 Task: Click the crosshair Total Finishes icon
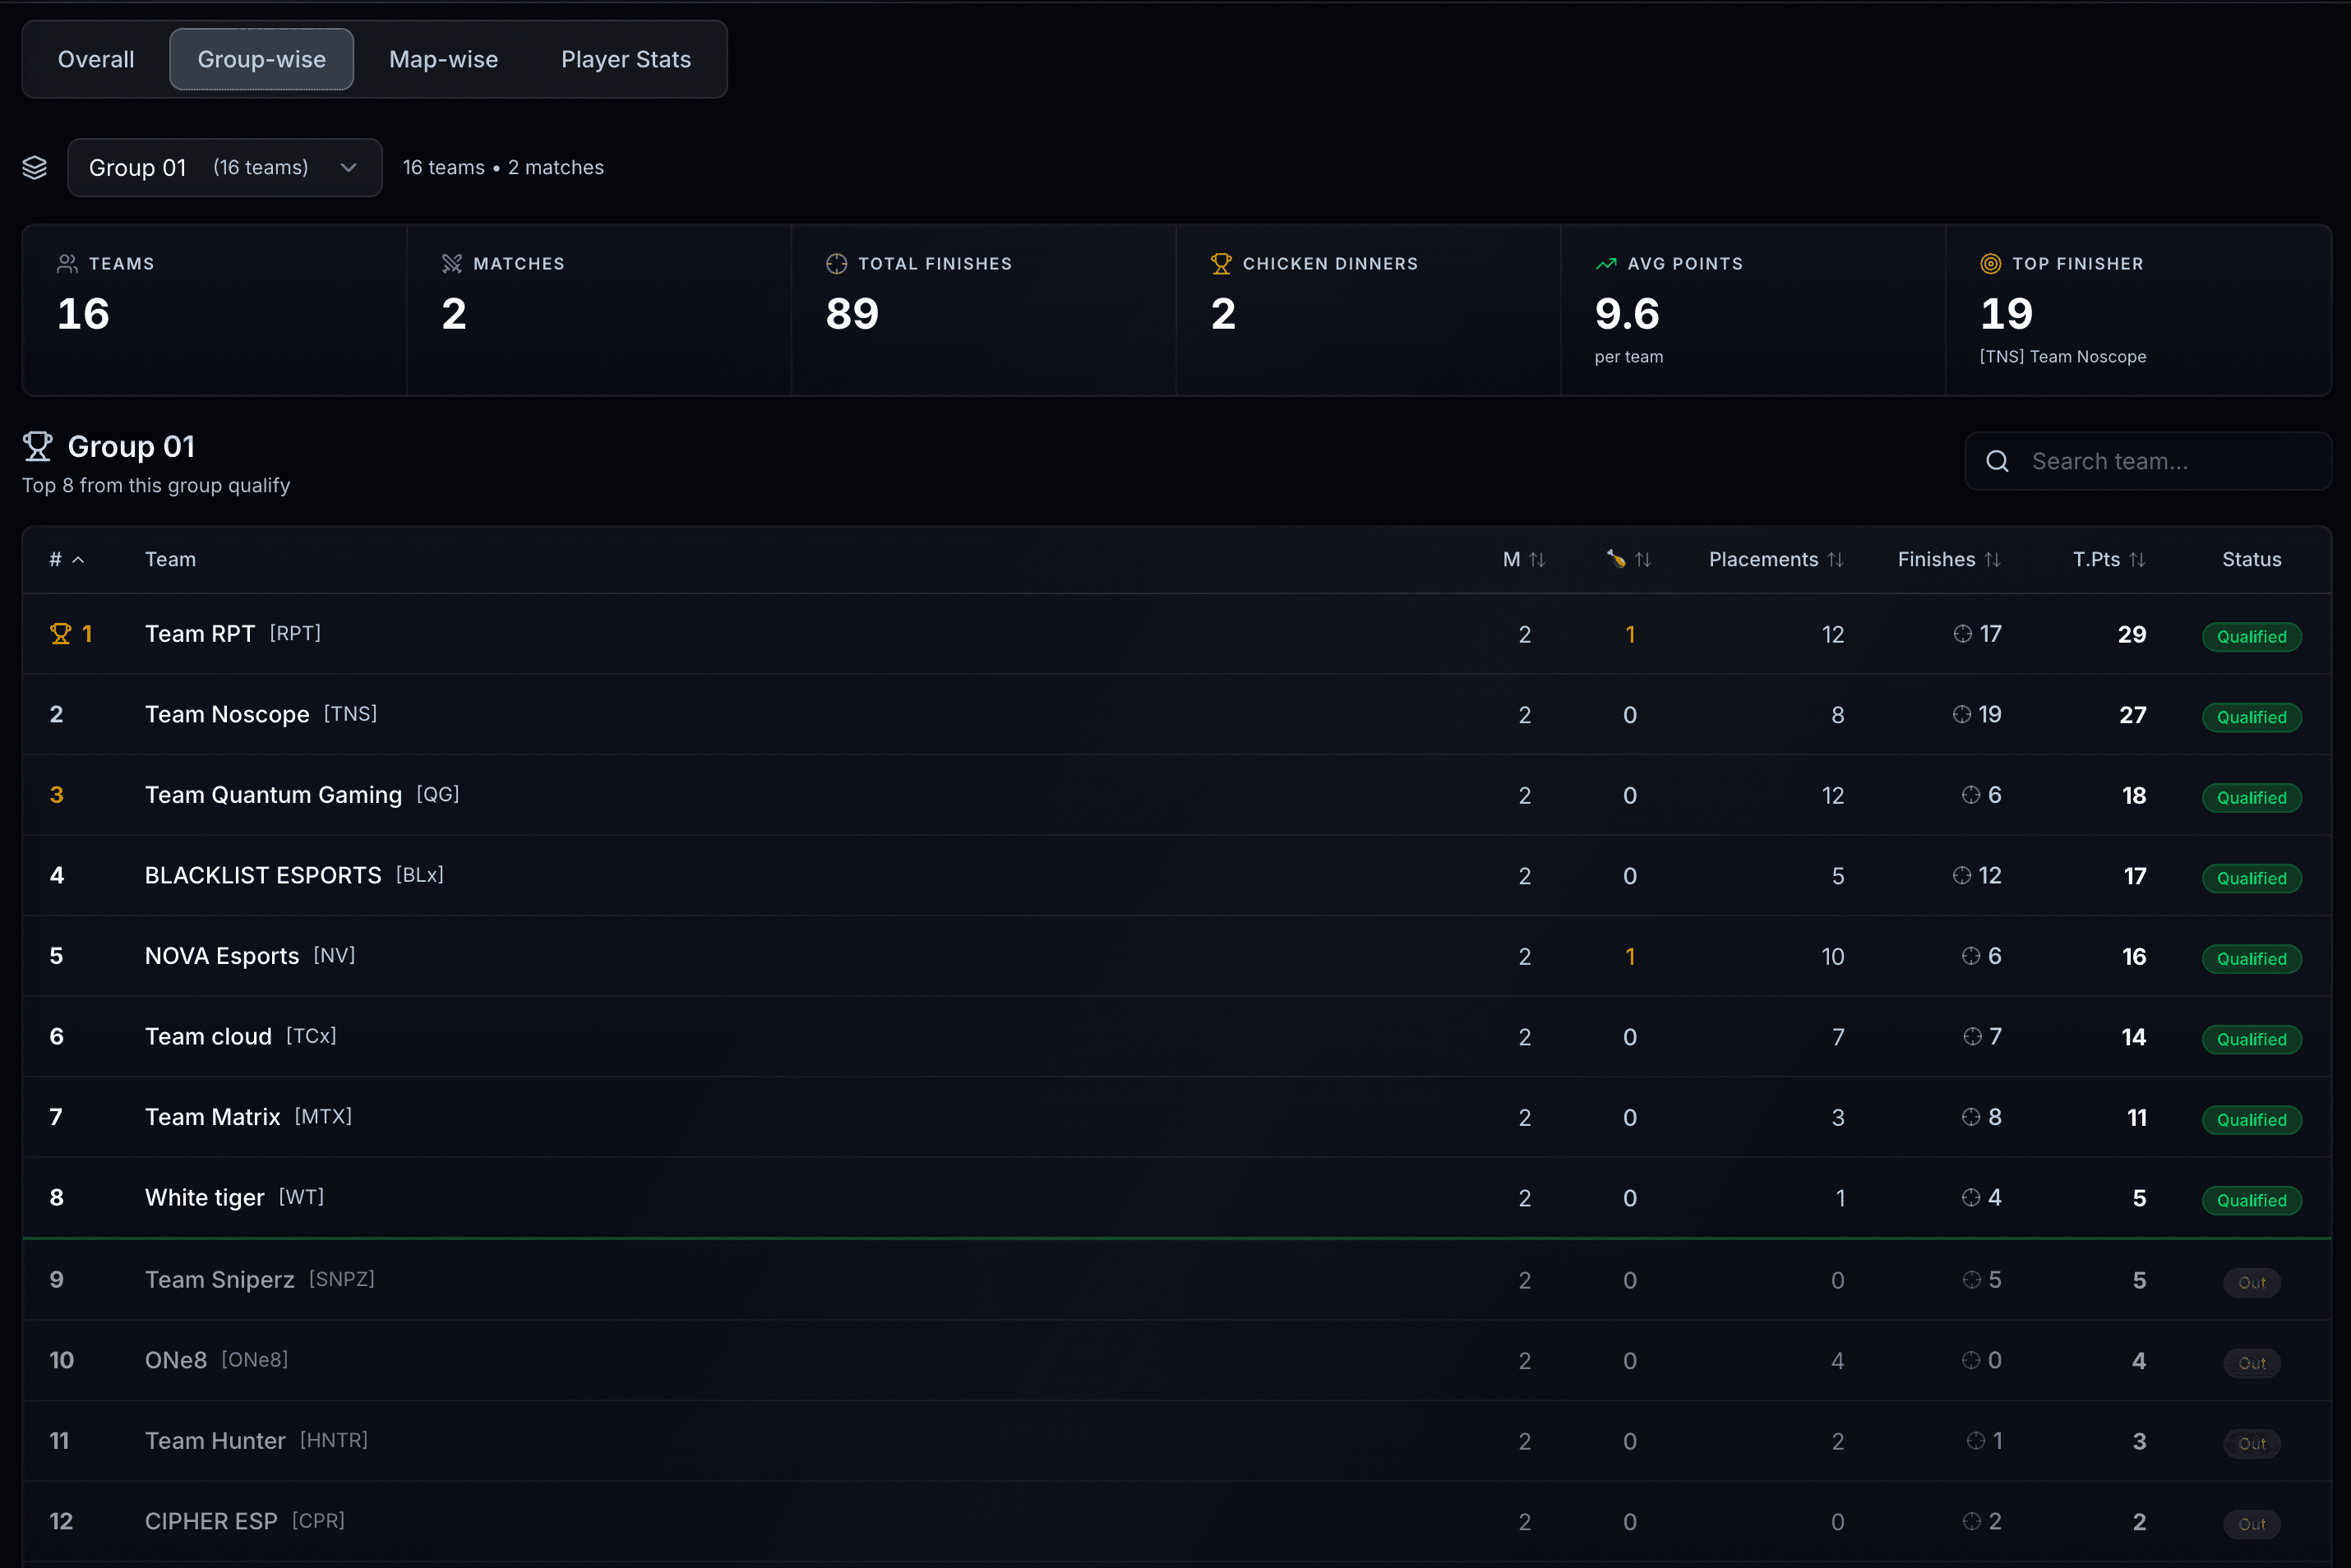(836, 263)
